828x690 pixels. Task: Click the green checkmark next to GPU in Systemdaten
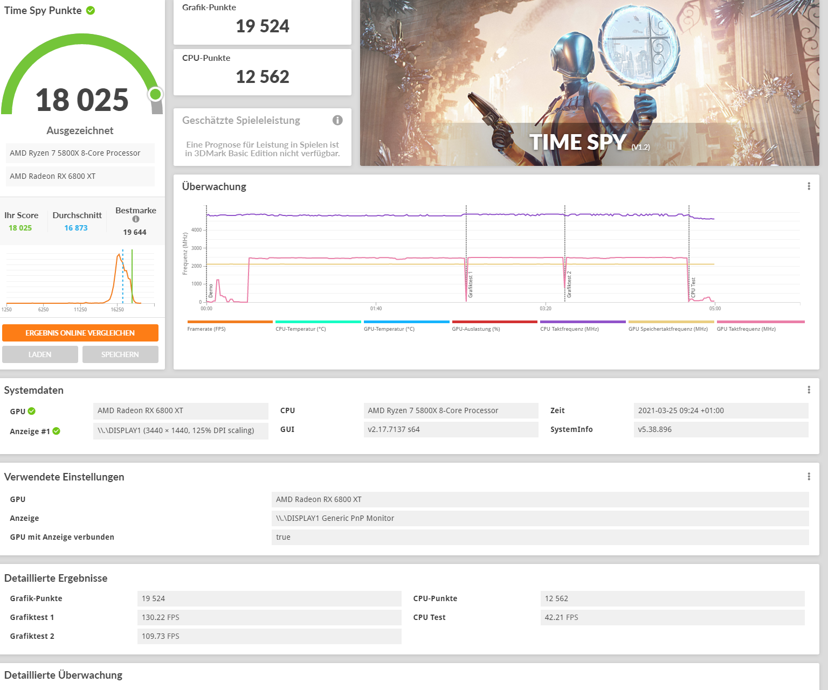click(x=32, y=411)
